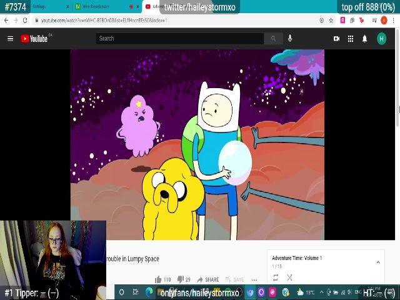The width and height of the screenshot is (400, 300).
Task: Collapse the Adventure Time: Volume 1 playlist panel
Action: pyautogui.click(x=378, y=262)
